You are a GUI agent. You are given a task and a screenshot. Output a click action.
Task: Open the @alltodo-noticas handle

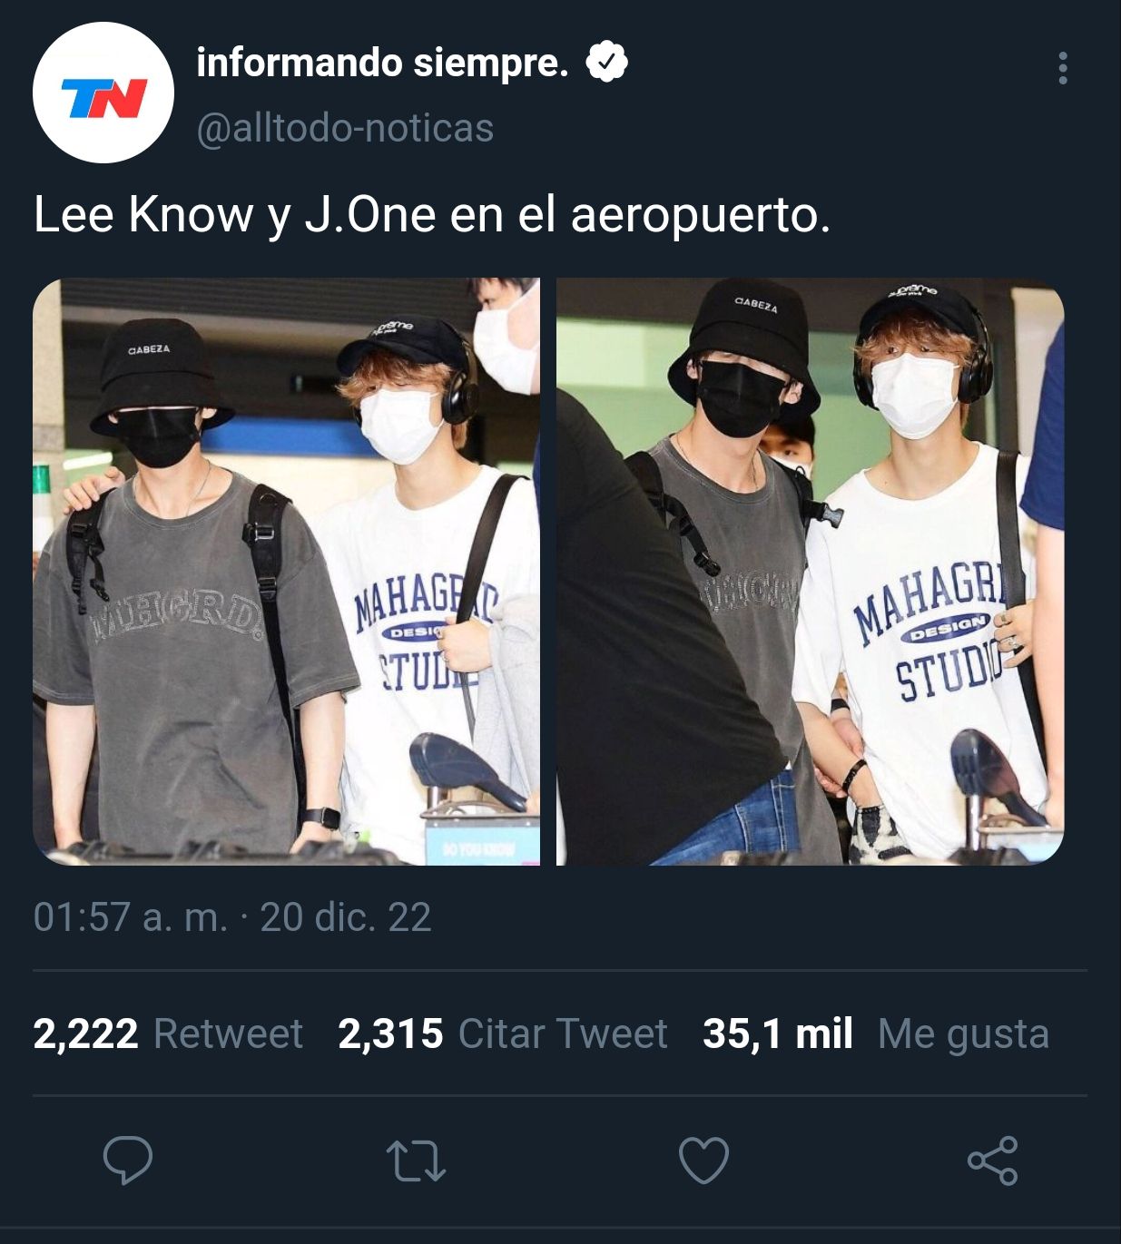pyautogui.click(x=345, y=128)
